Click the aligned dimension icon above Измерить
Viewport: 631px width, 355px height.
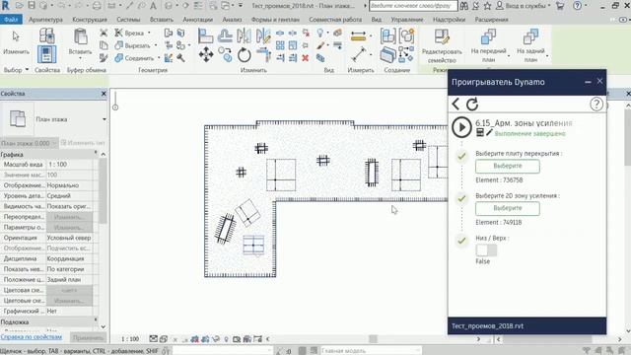358,36
